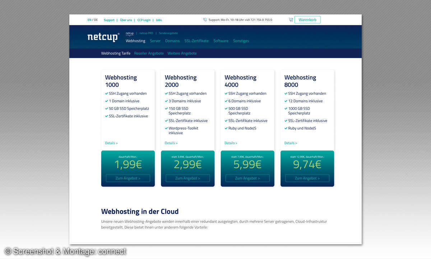Click '12 Domains inklusive' feature text

point(305,101)
